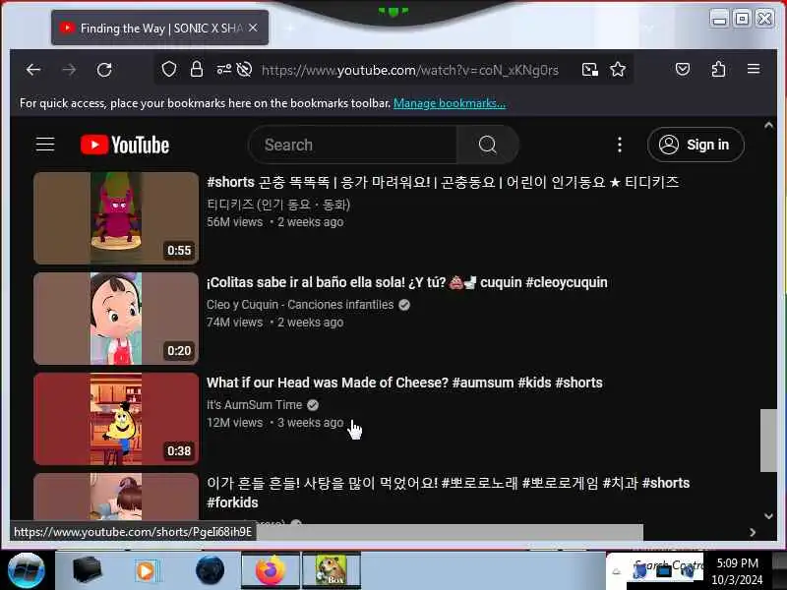Click the YouTube search magnifier button
Viewport: 787px width, 590px height.
(487, 145)
